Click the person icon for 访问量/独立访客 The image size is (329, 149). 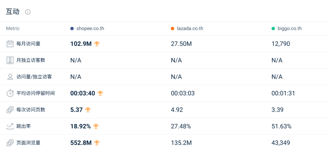(x=10, y=77)
